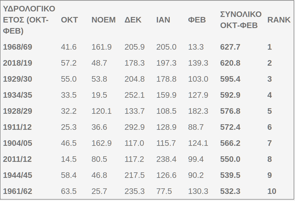Viewport: 295px width, 201px height.
Task: Select the ΥΔΡΟΛΟΓΙΚΟ ΕΤΟΣ header cell
Action: [x=29, y=20]
